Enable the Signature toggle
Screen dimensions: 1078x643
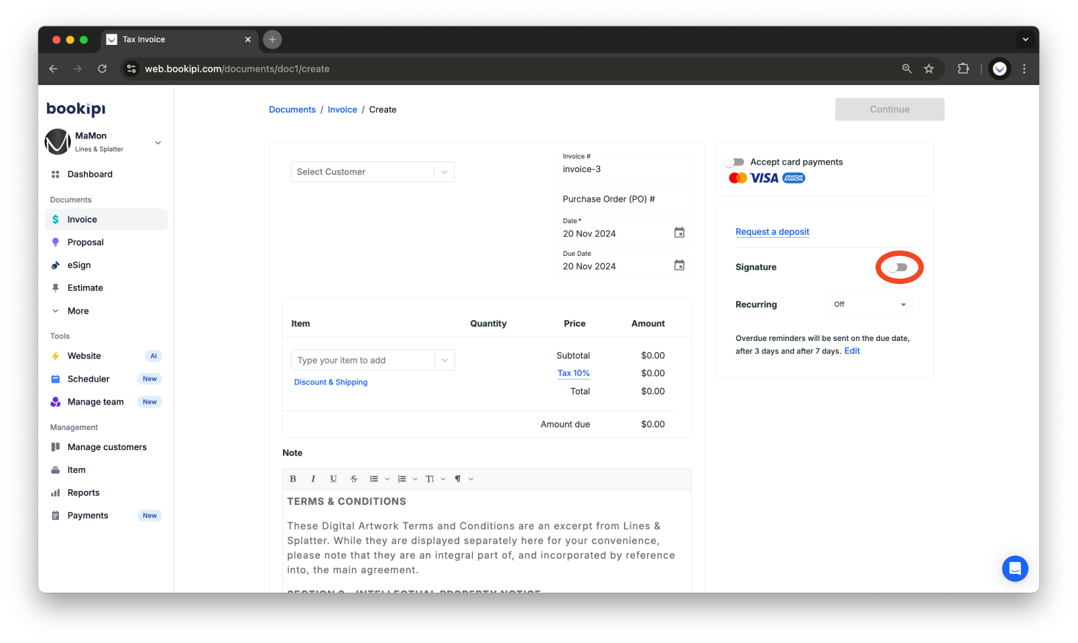point(899,267)
